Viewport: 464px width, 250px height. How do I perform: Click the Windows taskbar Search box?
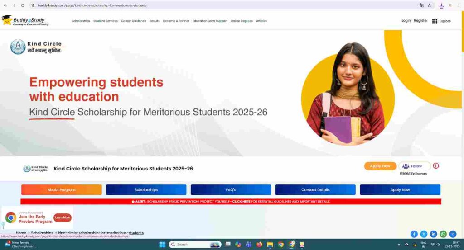click(195, 245)
